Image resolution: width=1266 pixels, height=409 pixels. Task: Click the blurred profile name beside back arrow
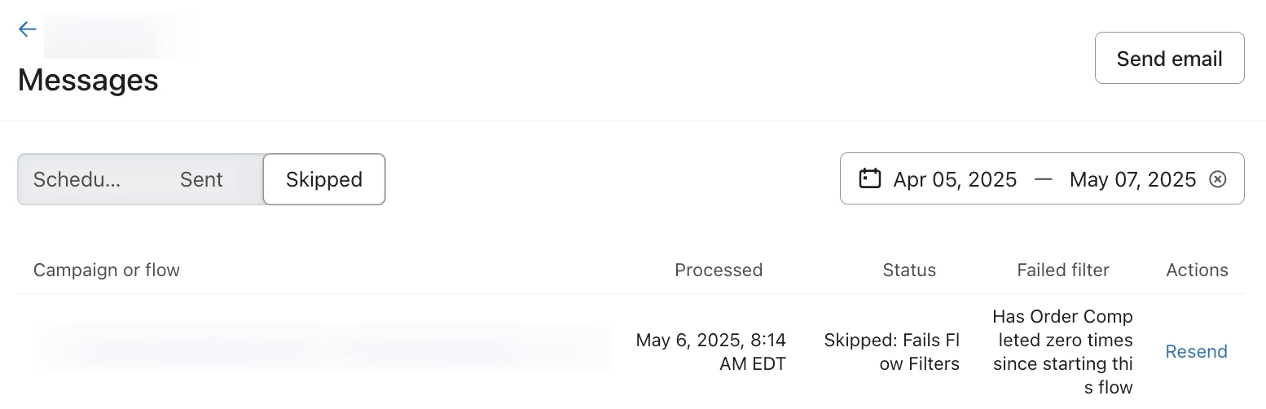[121, 36]
